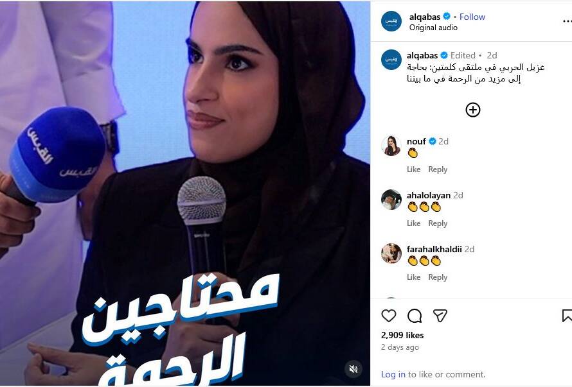
Task: Share post with paper plane icon
Action: click(440, 316)
